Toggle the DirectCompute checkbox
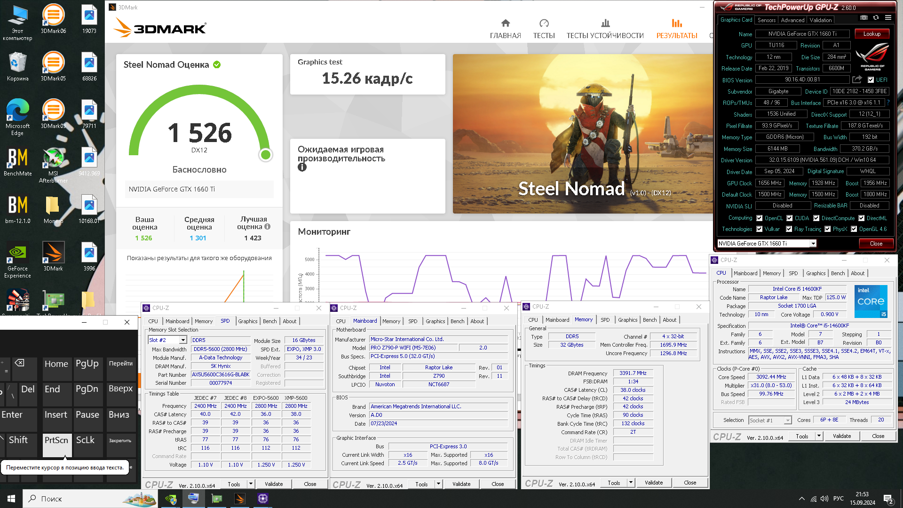Image resolution: width=903 pixels, height=508 pixels. [x=816, y=218]
